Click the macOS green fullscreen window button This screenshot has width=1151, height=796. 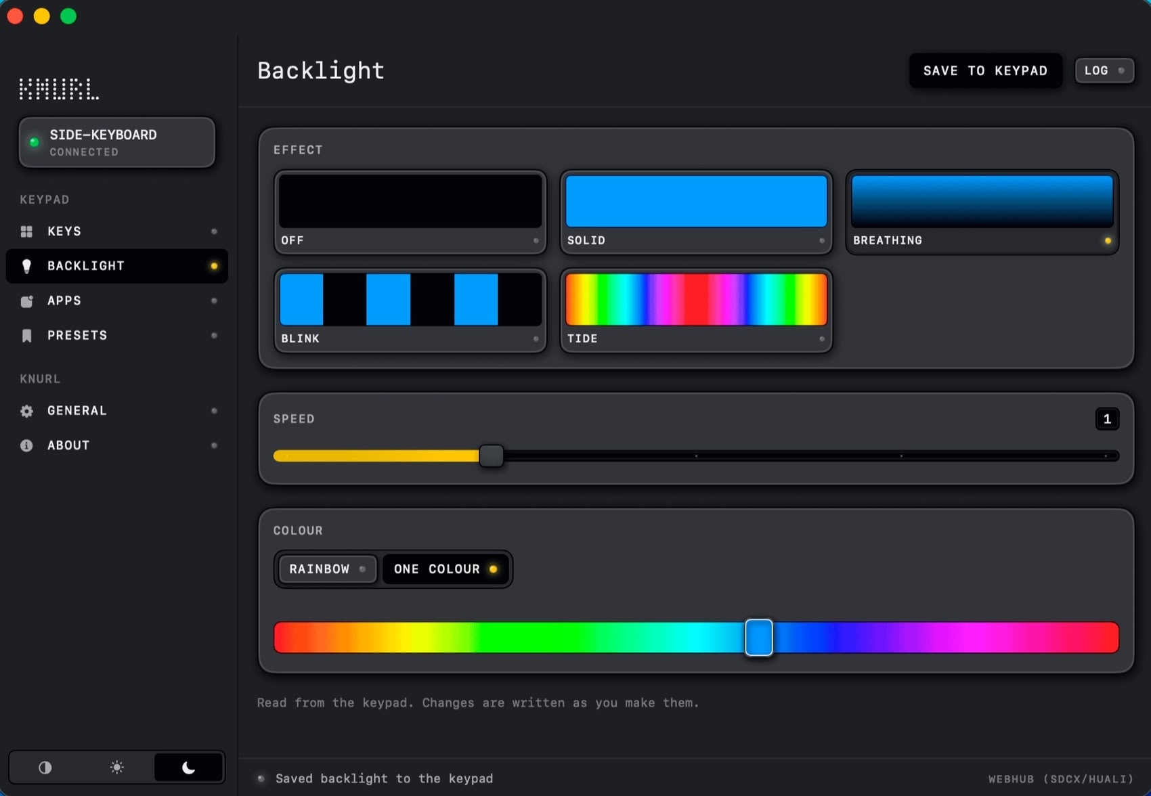click(68, 16)
